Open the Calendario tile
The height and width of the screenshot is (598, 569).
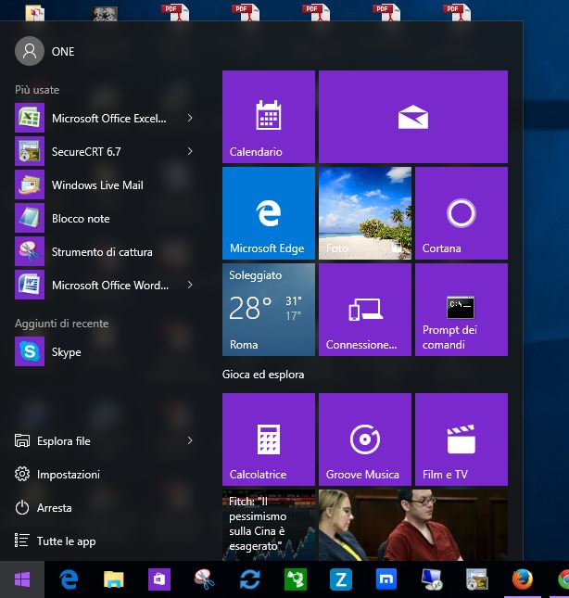coord(269,117)
